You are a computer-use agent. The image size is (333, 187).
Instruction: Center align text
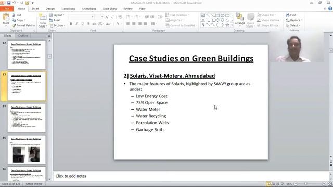point(134,24)
